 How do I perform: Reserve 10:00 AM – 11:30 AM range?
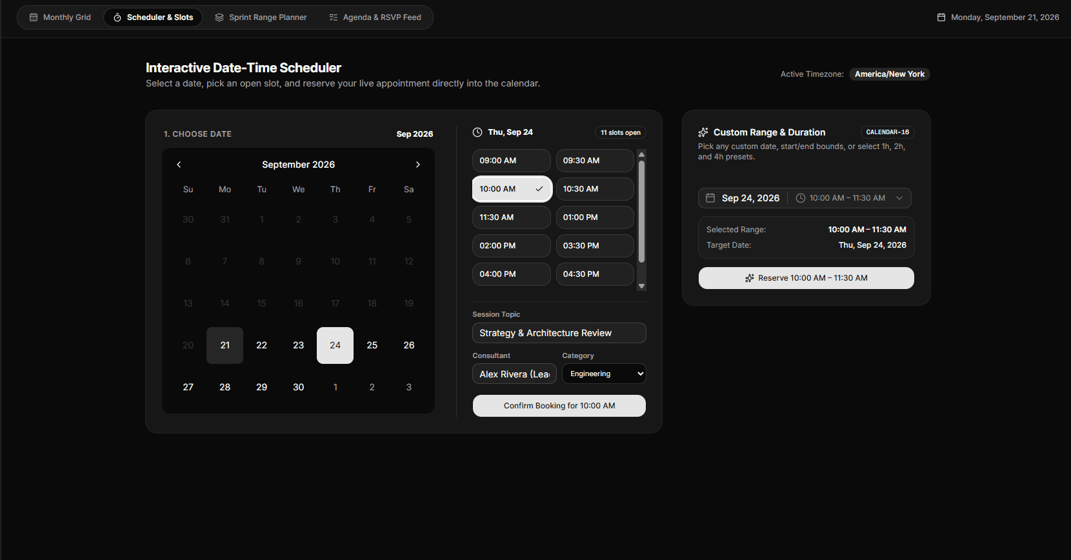click(806, 278)
